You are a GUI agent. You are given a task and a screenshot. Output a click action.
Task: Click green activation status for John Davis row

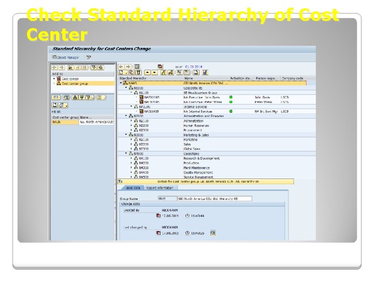coord(231,97)
